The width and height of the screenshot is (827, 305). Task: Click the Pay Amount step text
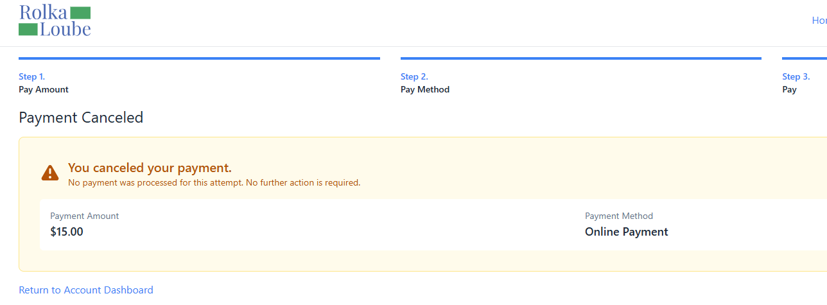(x=44, y=89)
